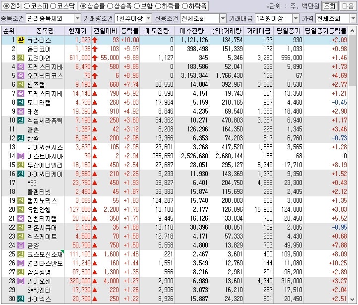Click the (외)거래량 column header
The width and height of the screenshot is (358, 305).
[227, 31]
